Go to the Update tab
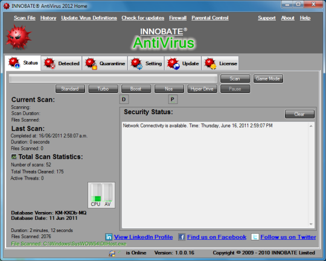 183,63
